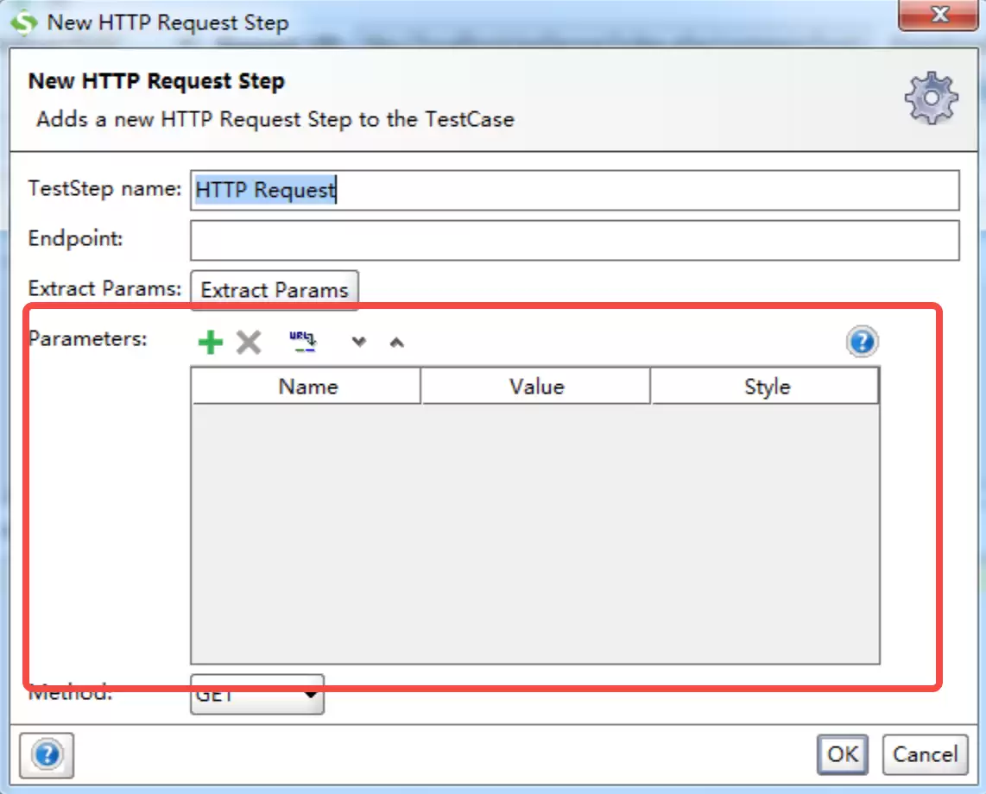
Task: Close the New HTTP Request Step window
Action: click(939, 15)
